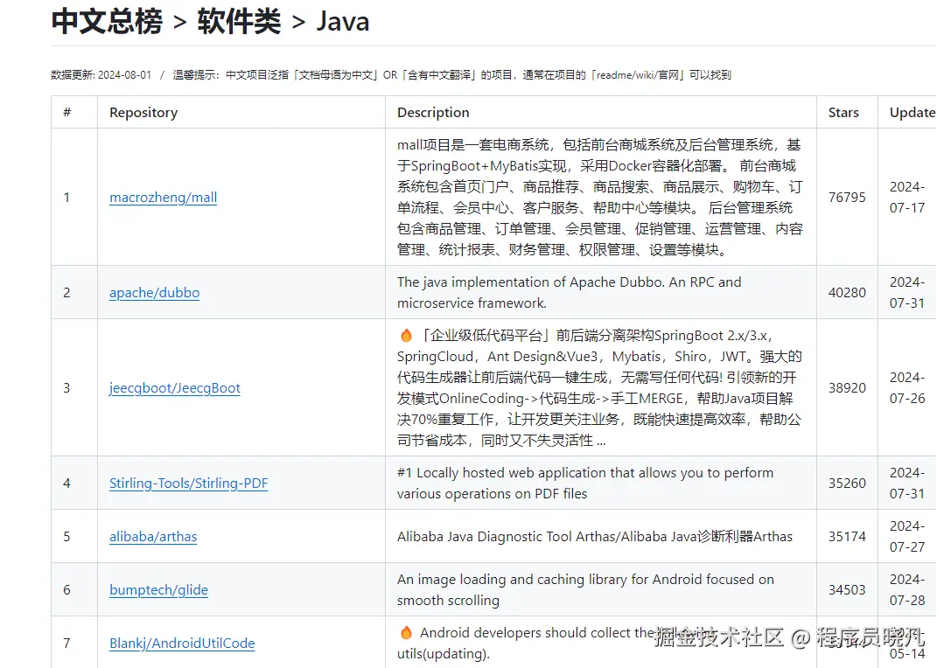The height and width of the screenshot is (668, 944).
Task: Click the star count 35174
Action: 847,536
